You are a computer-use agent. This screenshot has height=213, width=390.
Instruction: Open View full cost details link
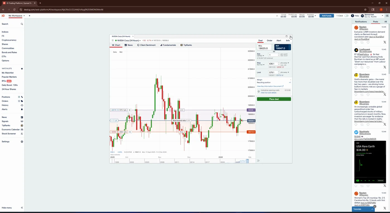coord(269,93)
